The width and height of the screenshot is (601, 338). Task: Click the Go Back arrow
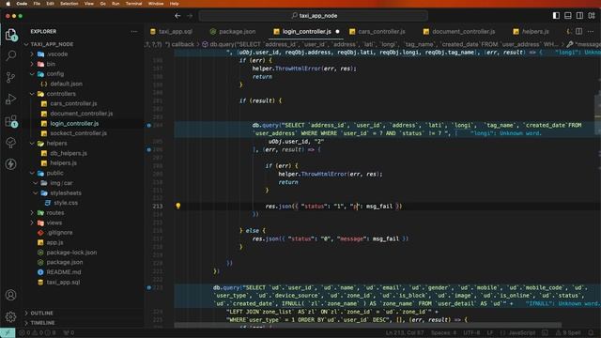(177, 16)
